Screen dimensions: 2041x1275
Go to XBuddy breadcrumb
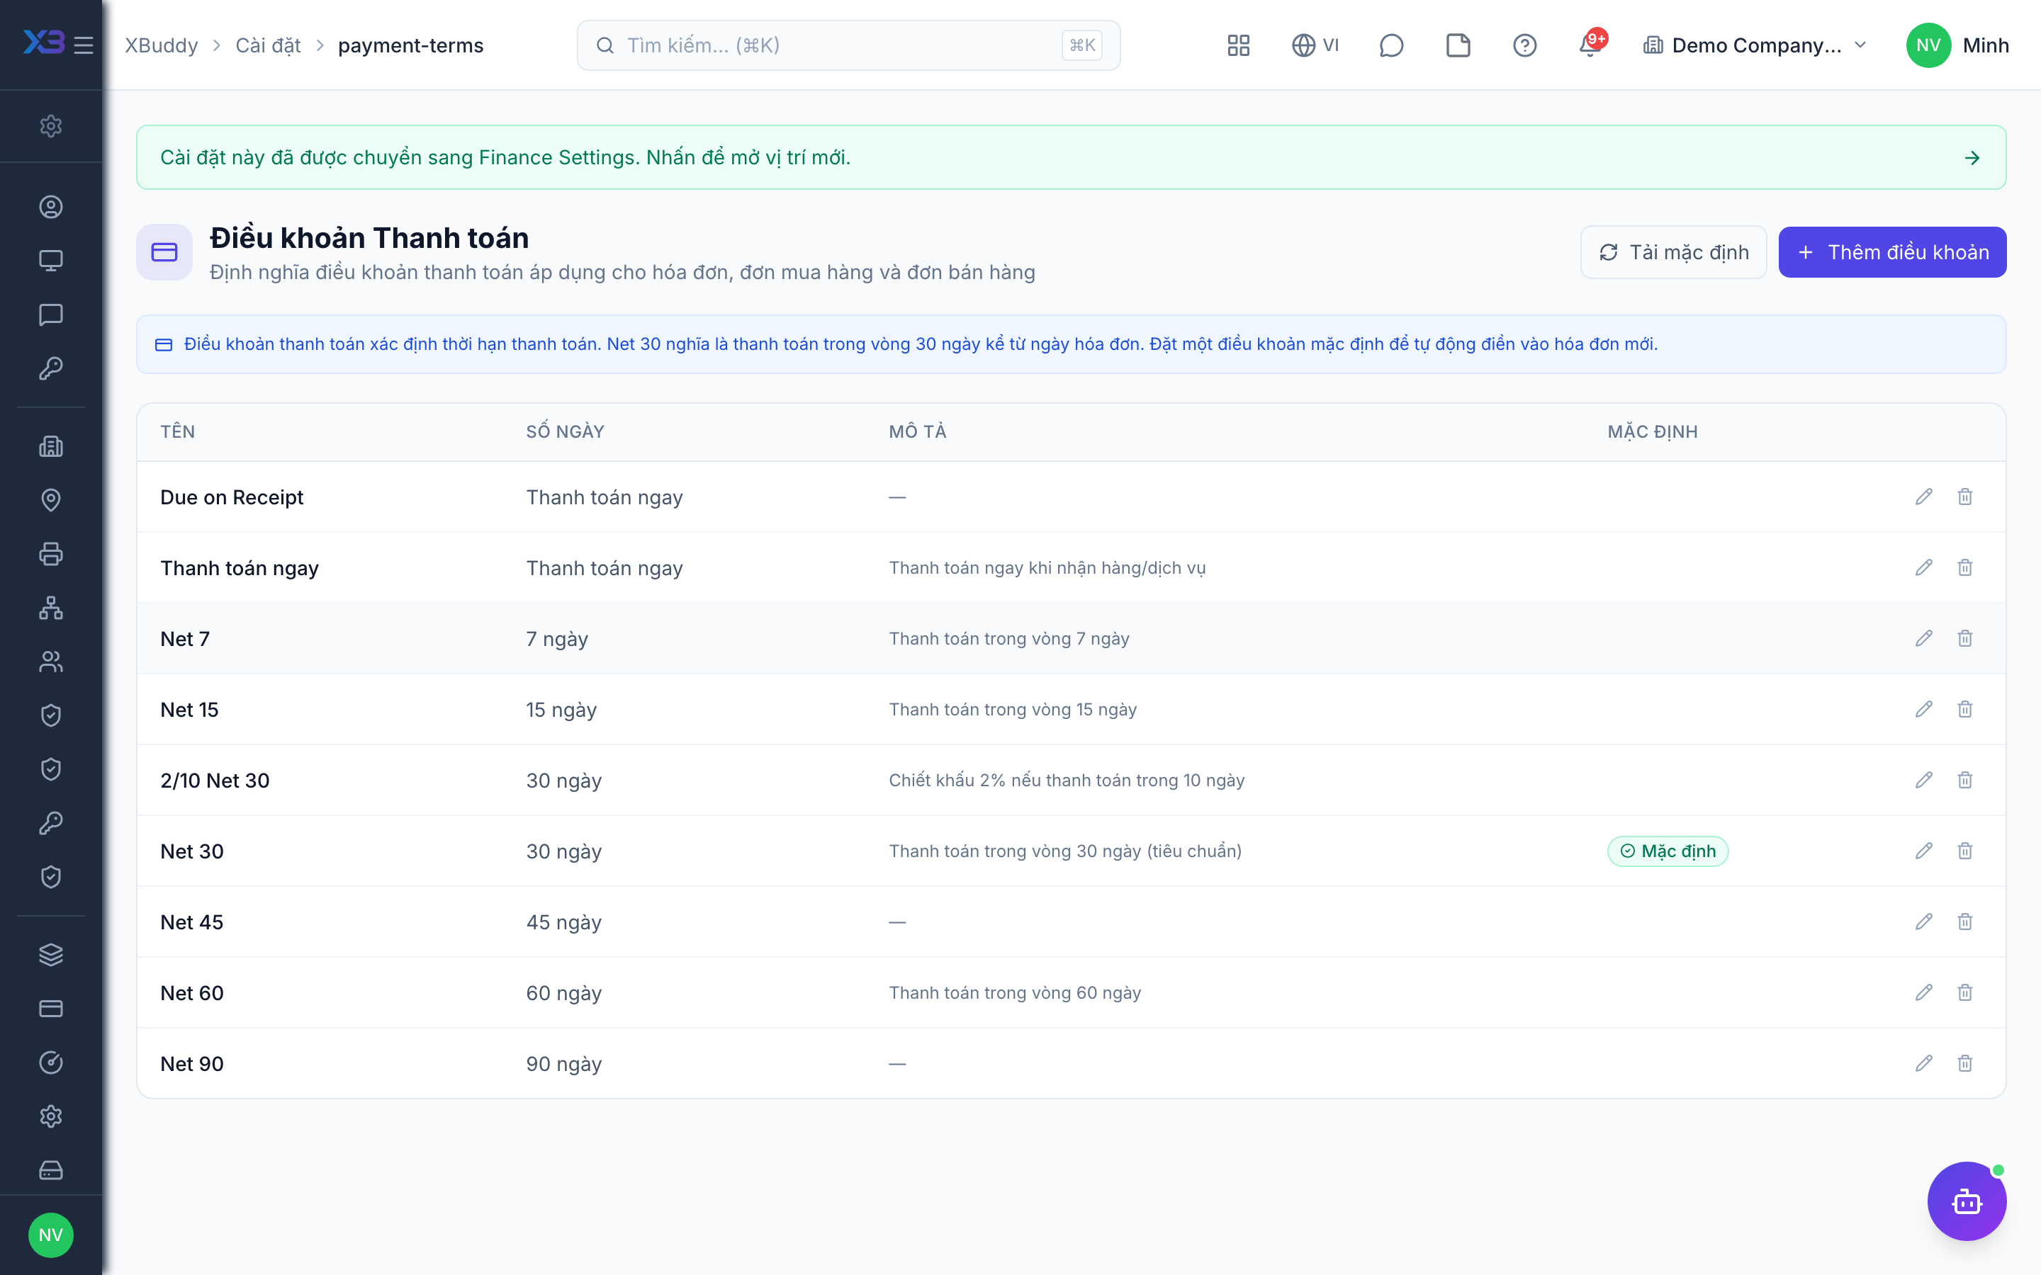tap(161, 45)
